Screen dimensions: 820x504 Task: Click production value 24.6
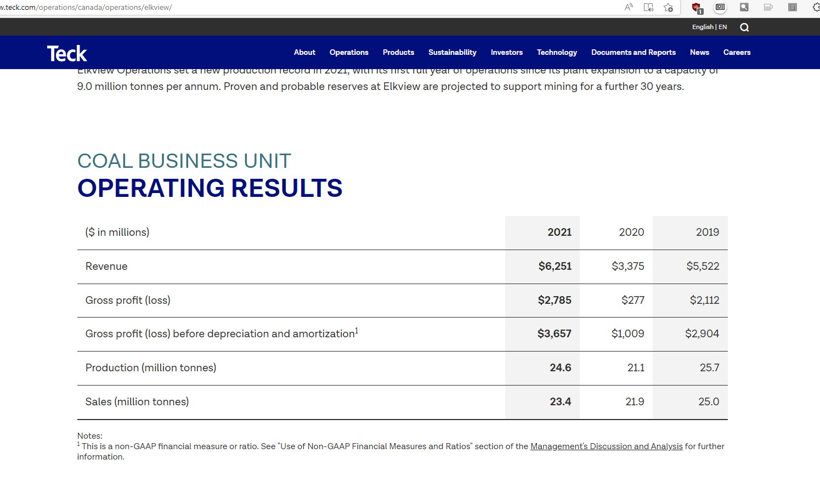tap(561, 367)
